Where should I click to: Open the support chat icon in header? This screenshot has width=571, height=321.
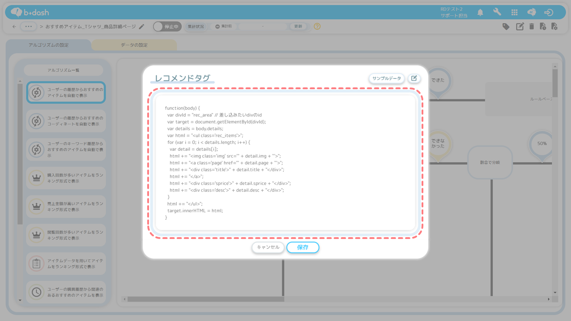tap(531, 12)
